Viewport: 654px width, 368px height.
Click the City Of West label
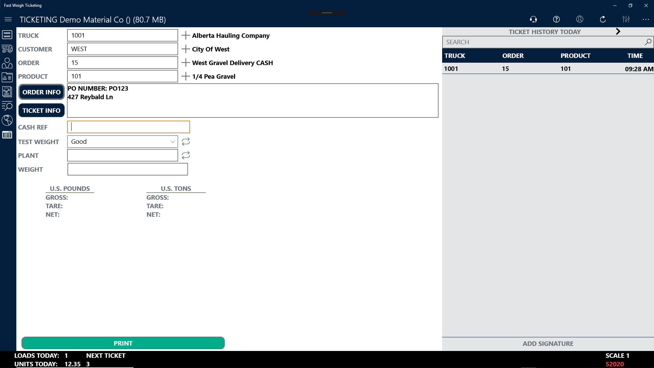[x=211, y=49]
